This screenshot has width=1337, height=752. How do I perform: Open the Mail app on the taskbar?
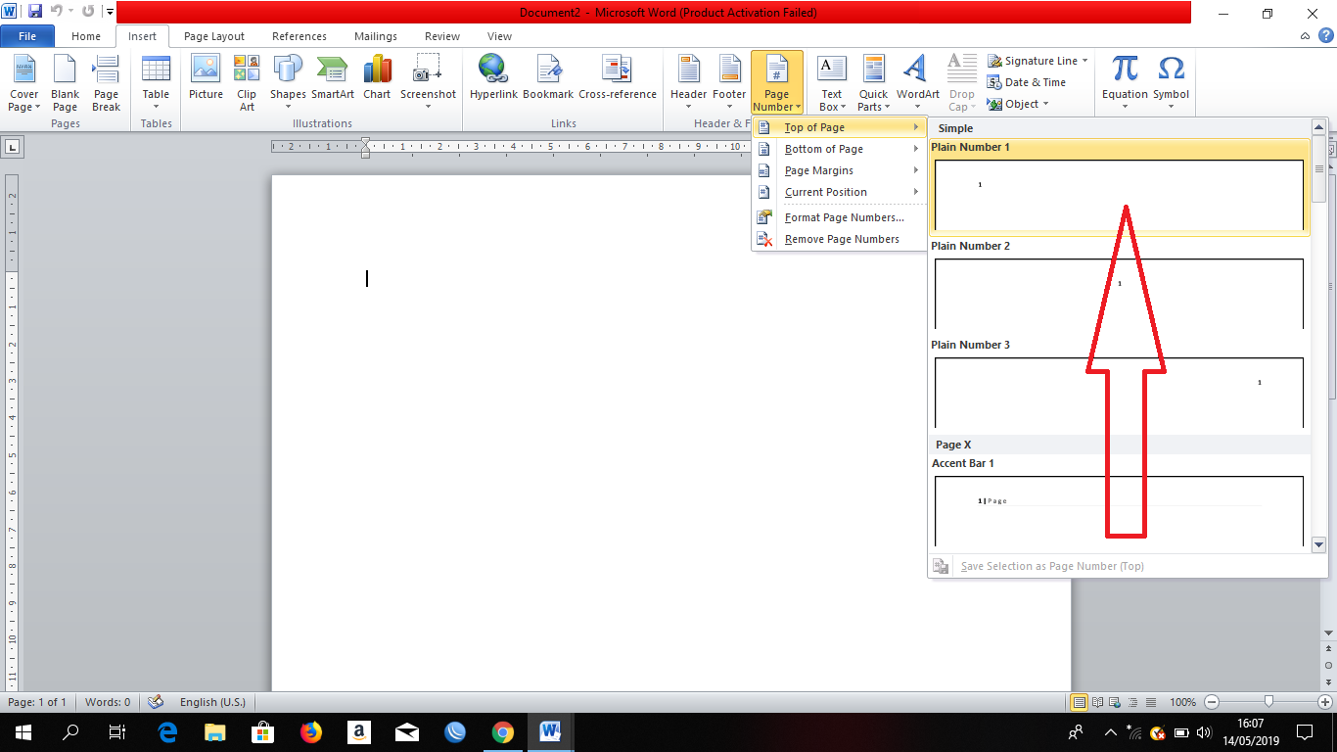point(407,732)
